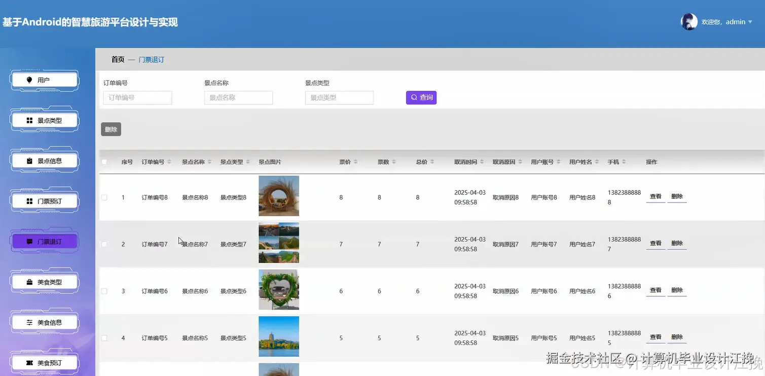
Task: Sort by 用户账号 column arrows
Action: (558, 162)
